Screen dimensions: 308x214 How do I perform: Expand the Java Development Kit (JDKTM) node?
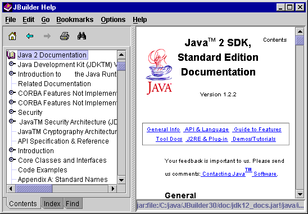click(x=12, y=64)
